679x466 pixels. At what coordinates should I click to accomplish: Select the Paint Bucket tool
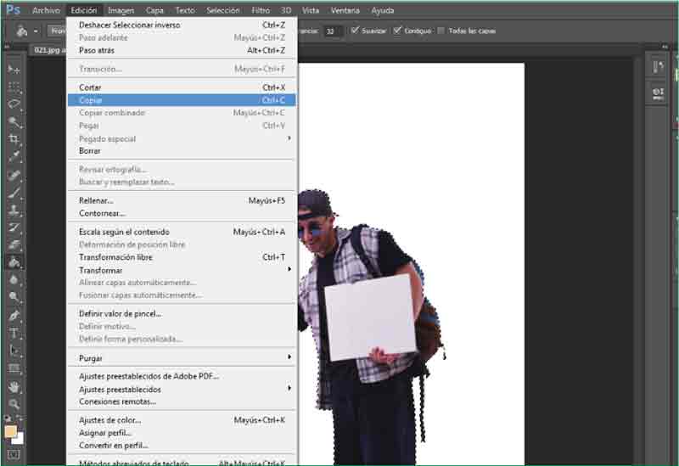tap(14, 262)
